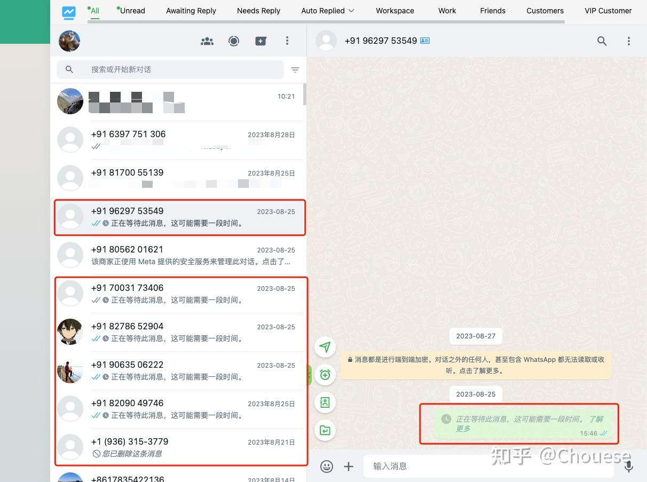
Task: Open the scheduled message alarm icon
Action: click(x=325, y=375)
